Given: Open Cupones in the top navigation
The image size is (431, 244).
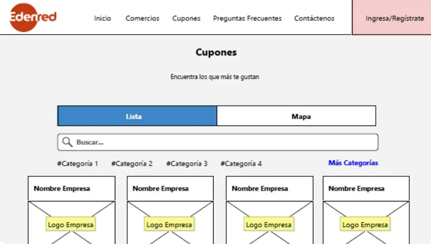Looking at the screenshot, I should click(x=186, y=18).
